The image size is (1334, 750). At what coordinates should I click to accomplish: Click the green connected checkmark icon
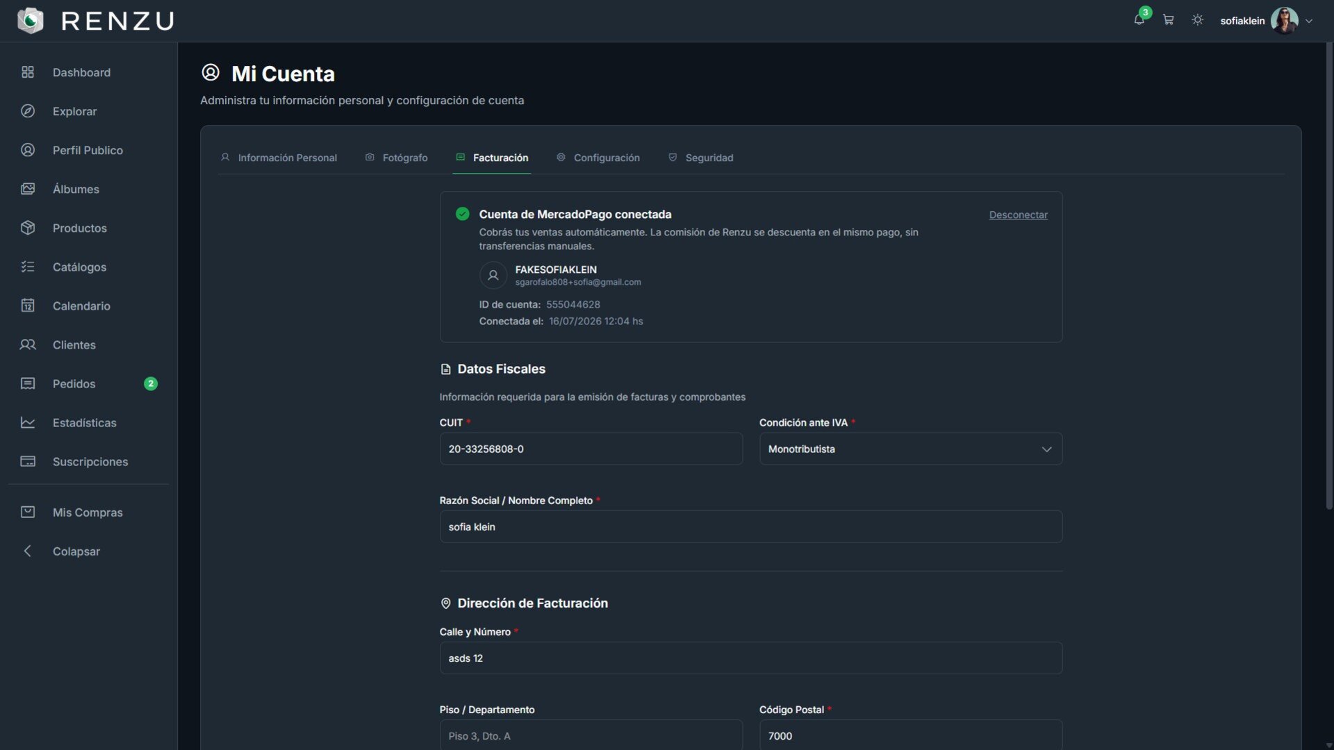(462, 214)
